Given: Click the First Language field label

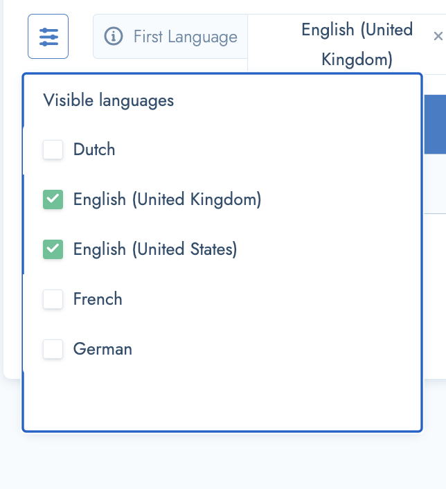Looking at the screenshot, I should pyautogui.click(x=186, y=37).
